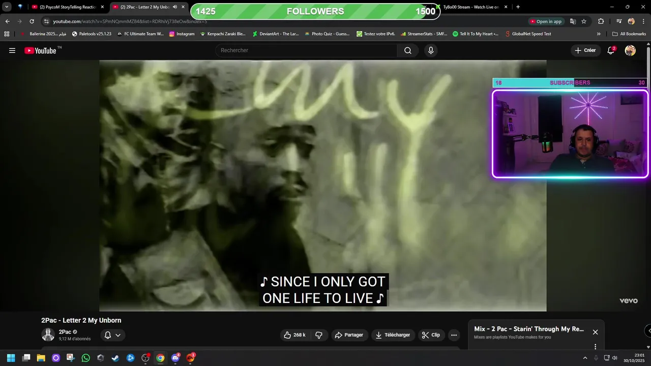Expand the hidden bookmarks chevron
Image resolution: width=651 pixels, height=366 pixels.
tap(599, 34)
